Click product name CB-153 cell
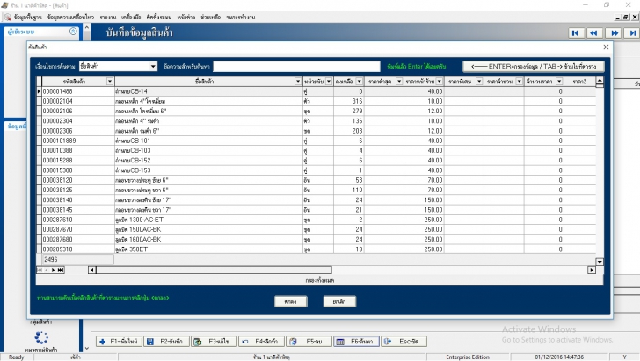 (x=208, y=170)
